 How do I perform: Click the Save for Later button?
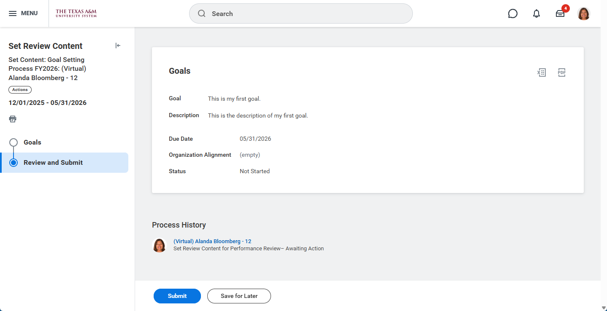239,296
